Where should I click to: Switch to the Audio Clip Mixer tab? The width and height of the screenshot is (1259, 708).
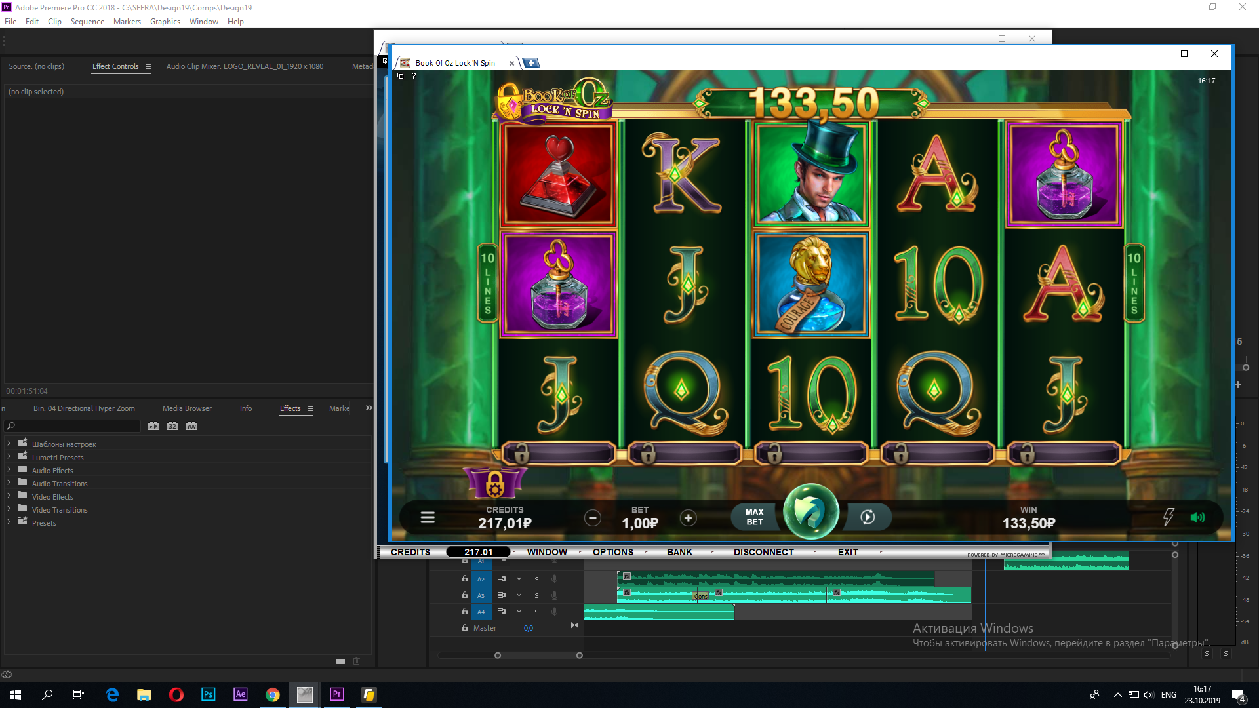(245, 66)
